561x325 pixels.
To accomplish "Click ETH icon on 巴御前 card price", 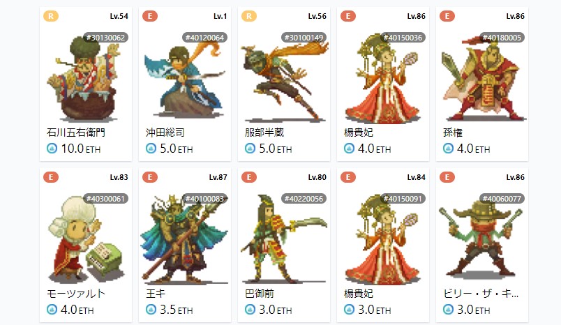I will [250, 309].
